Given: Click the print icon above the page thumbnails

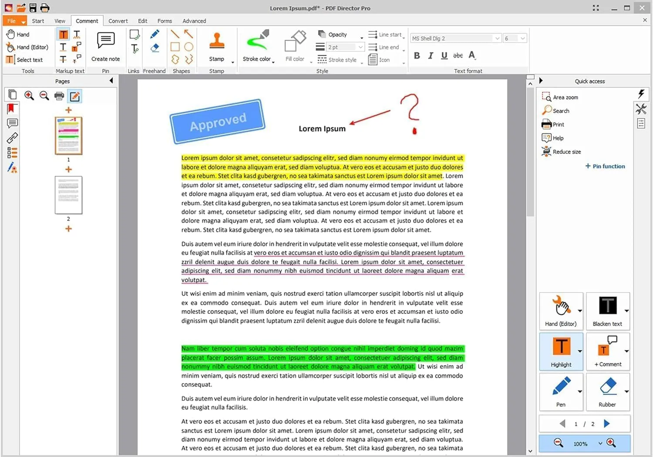Looking at the screenshot, I should click(x=59, y=96).
